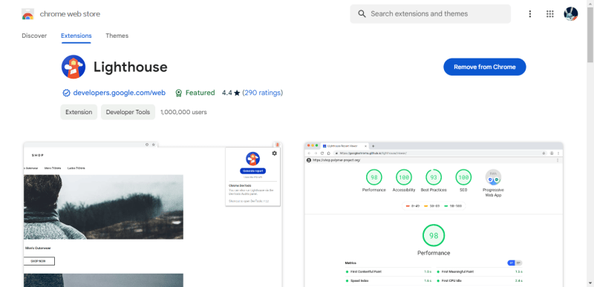This screenshot has width=594, height=287.
Task: Click First Meaningful Paint metric row
Action: point(480,271)
